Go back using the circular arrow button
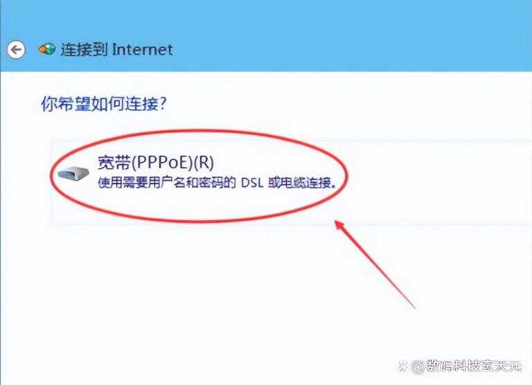Screen dimensions: 532x385 16,51
